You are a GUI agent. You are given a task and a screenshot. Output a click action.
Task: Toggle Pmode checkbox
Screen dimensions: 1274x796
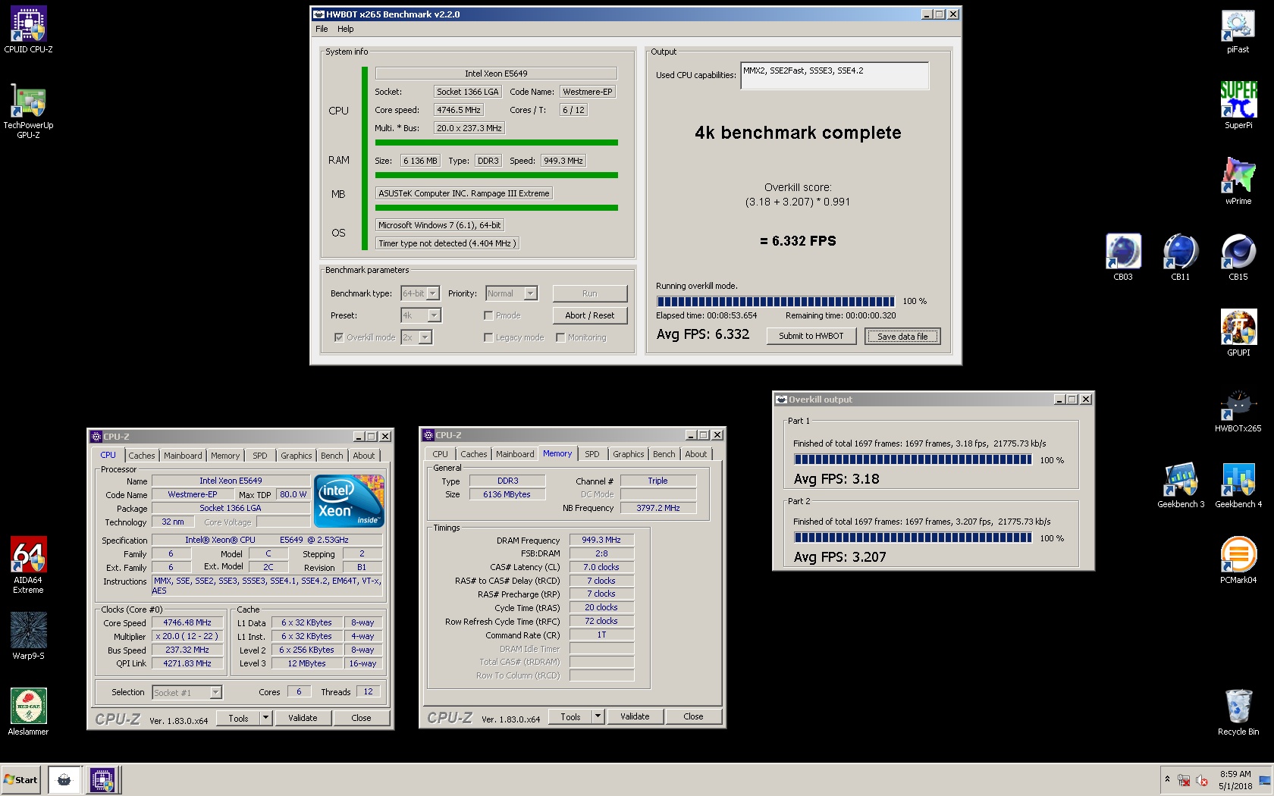488,315
